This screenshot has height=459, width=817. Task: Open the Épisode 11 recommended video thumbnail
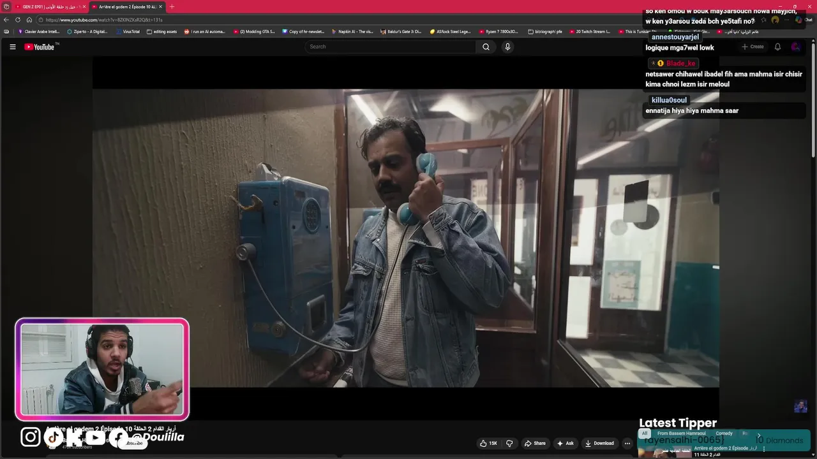click(664, 451)
